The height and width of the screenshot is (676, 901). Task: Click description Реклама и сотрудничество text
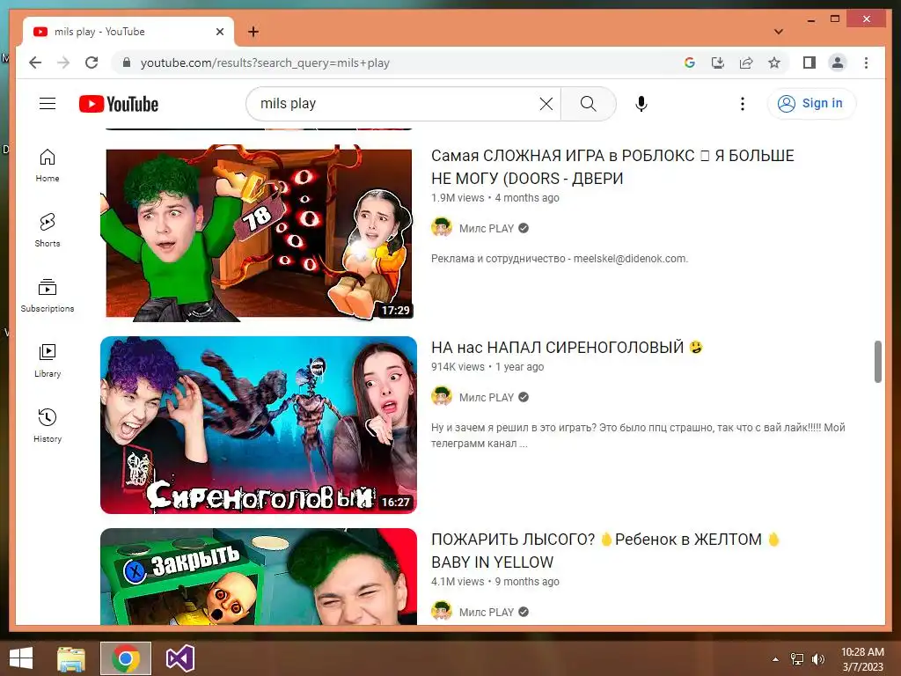click(559, 259)
